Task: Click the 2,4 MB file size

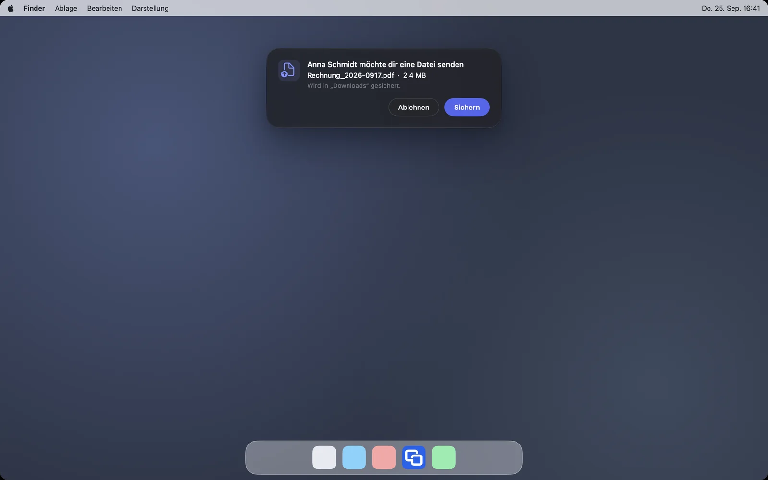Action: pyautogui.click(x=414, y=75)
